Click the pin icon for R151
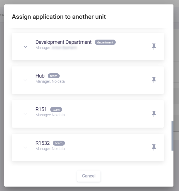179x191 pixels. coord(154,114)
